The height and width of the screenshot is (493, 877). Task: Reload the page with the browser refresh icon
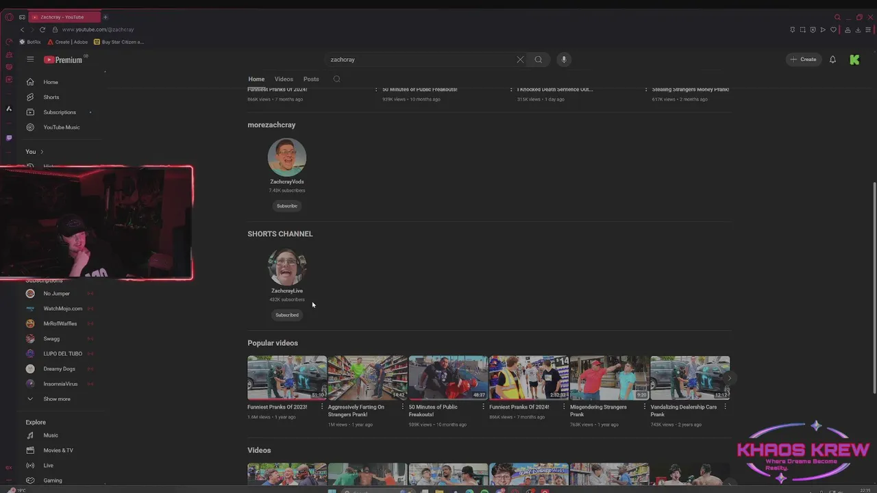point(42,29)
